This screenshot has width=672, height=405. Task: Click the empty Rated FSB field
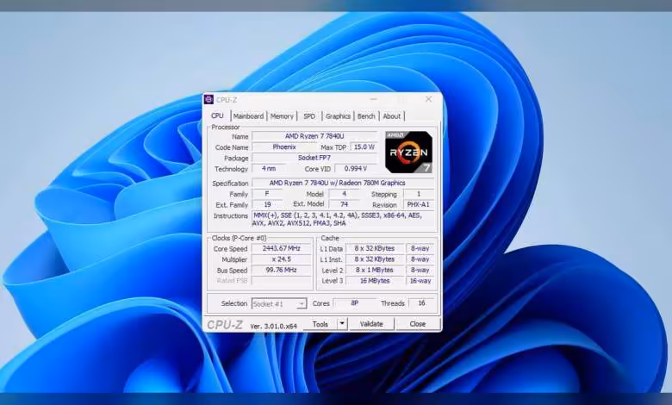[281, 281]
